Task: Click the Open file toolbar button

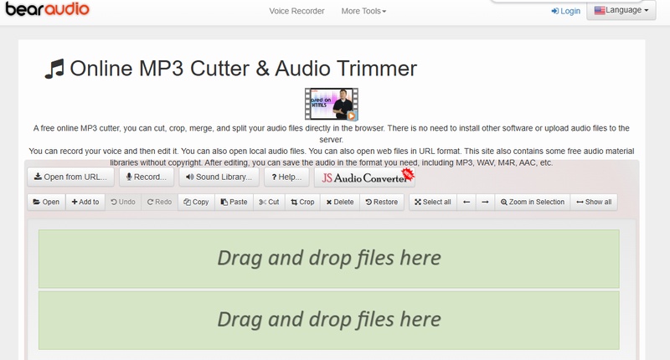Action: click(x=46, y=202)
